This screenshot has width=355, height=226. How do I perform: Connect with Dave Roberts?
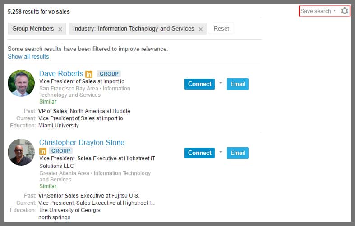point(199,84)
